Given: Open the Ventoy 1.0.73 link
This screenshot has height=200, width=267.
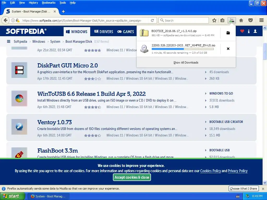Looking at the screenshot, I should pos(54,122).
